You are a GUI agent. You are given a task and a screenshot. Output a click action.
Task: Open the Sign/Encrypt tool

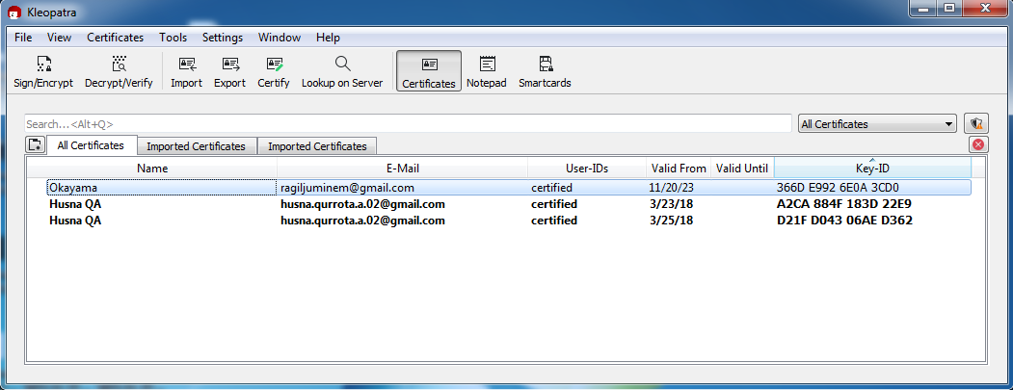pos(43,71)
